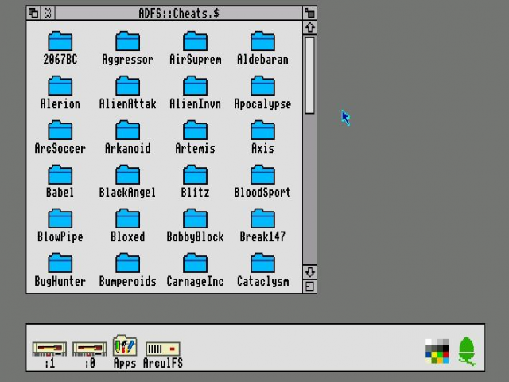
Task: Select the BloodSport folder icon
Action: tap(262, 175)
